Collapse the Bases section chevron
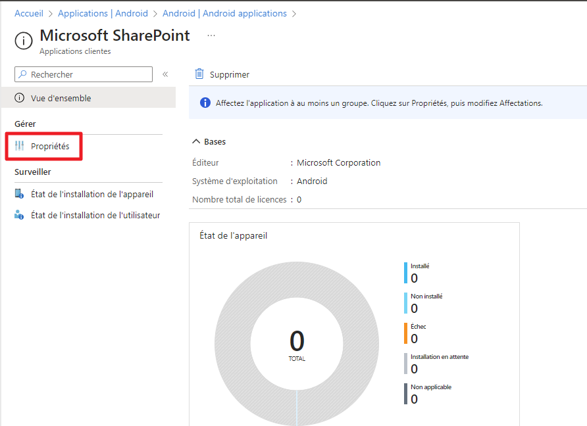The height and width of the screenshot is (426, 587). tap(196, 141)
